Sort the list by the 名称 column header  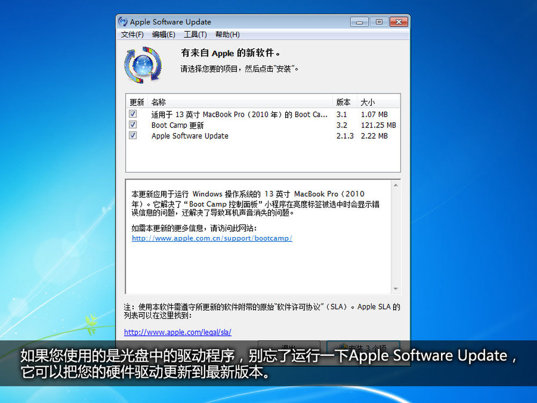(x=240, y=102)
